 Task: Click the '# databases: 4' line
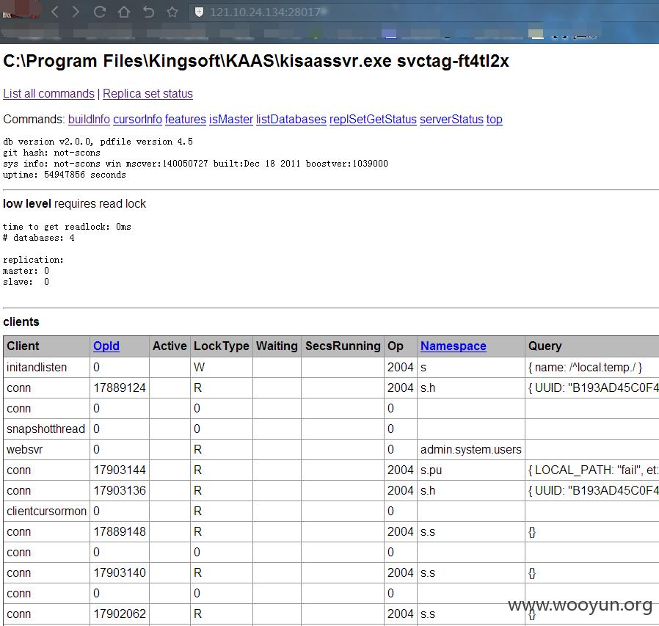pyautogui.click(x=39, y=238)
